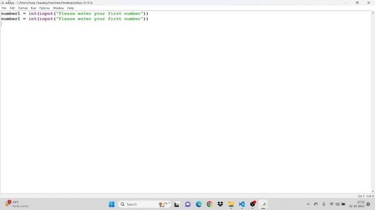Image resolution: width=375 pixels, height=210 pixels.
Task: Minimize the IDLE editor window
Action: tap(346, 3)
